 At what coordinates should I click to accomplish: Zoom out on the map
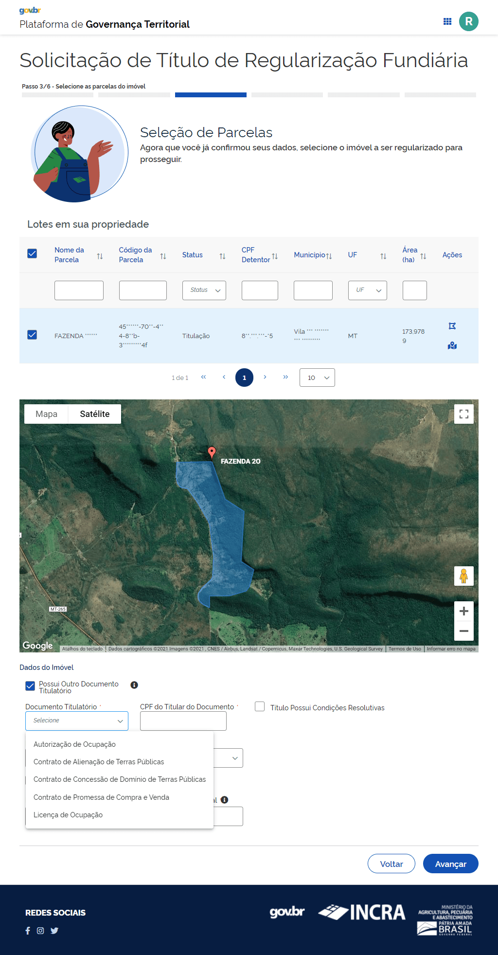(463, 631)
